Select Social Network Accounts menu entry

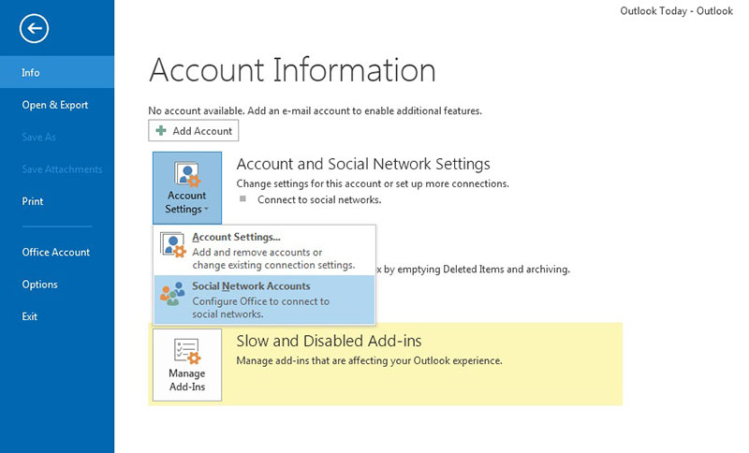point(264,300)
